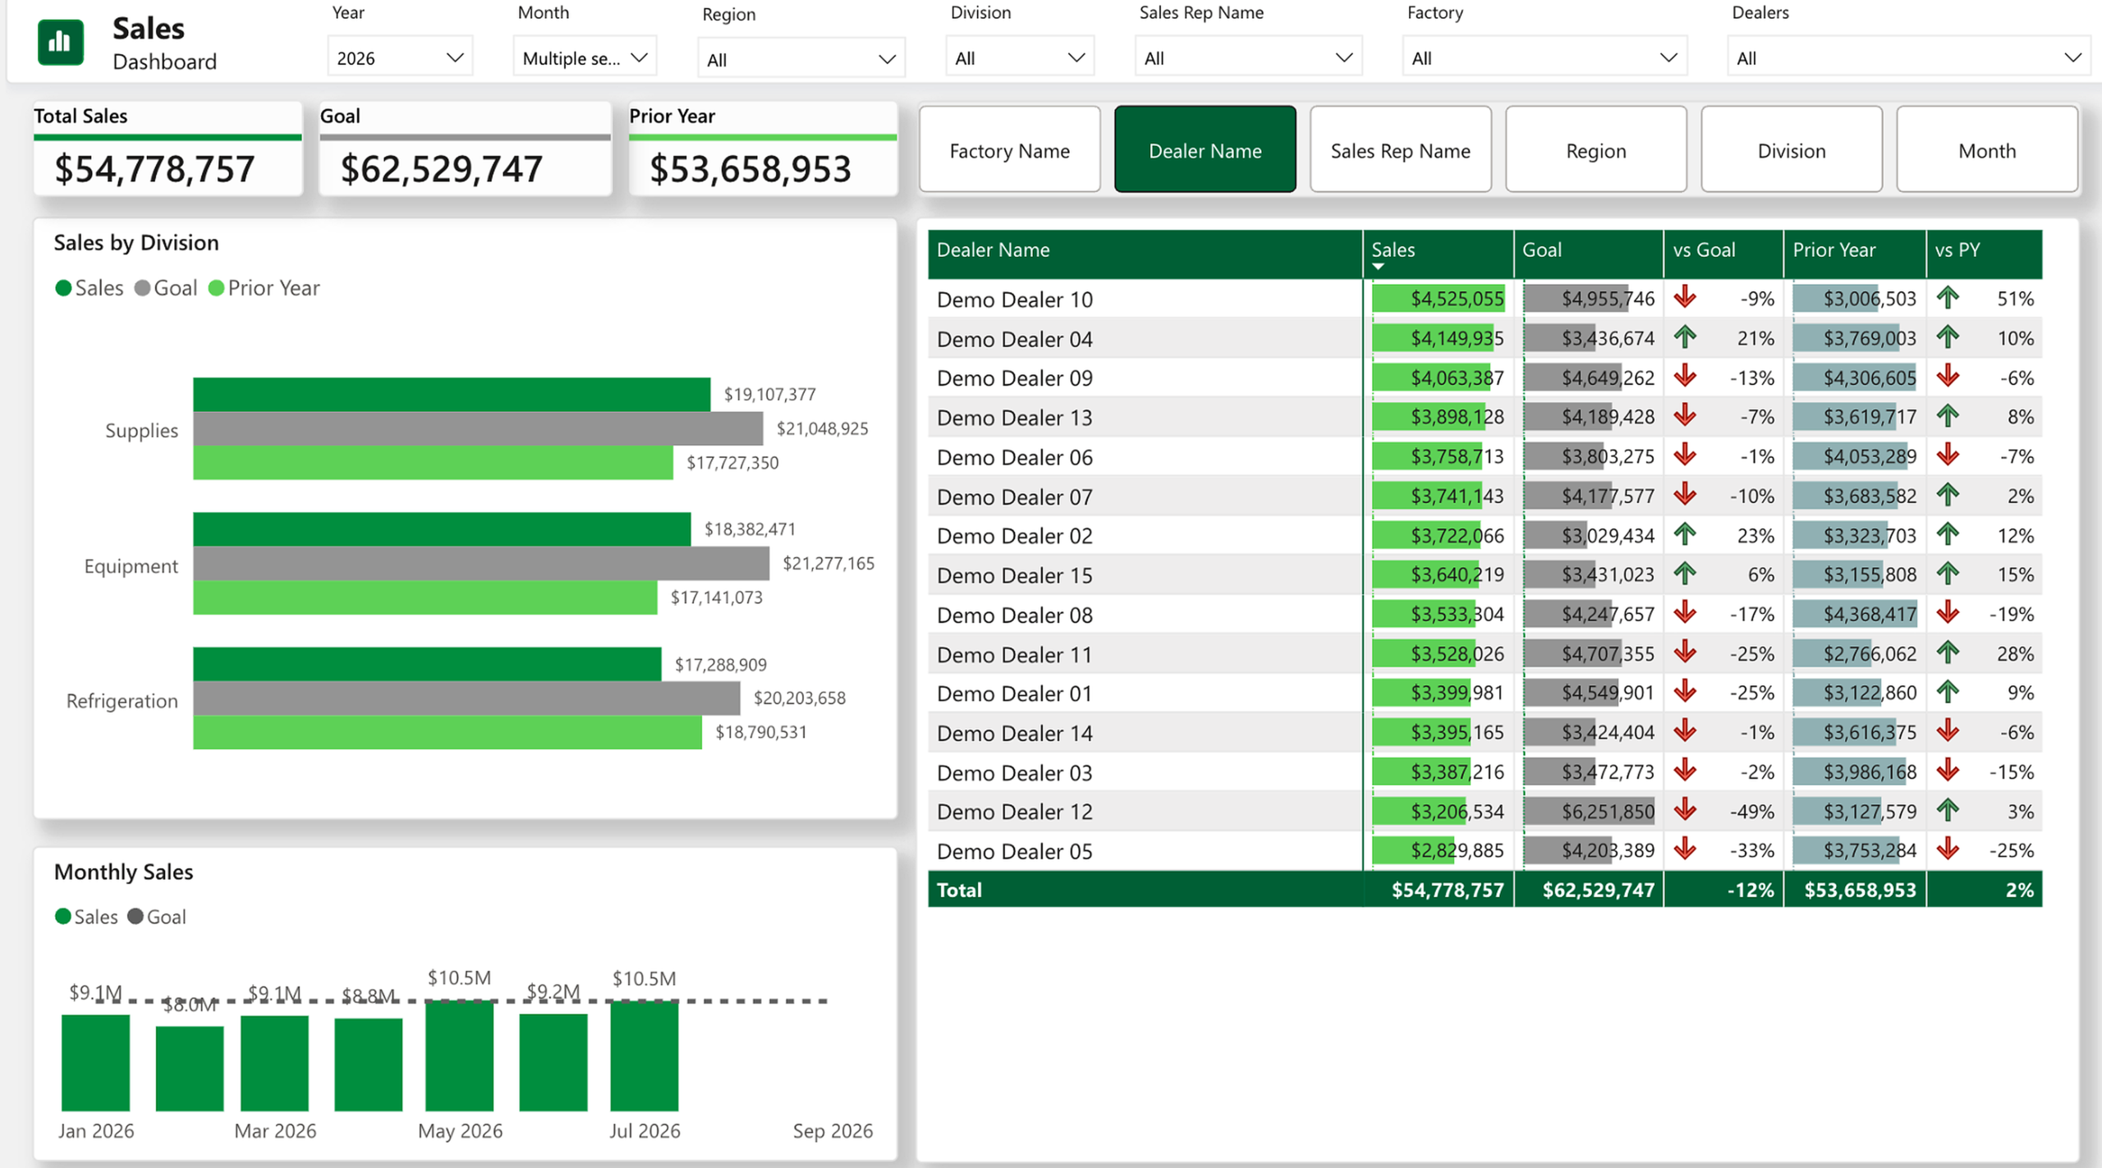2102x1168 pixels.
Task: Select the Dealer Name view button
Action: click(1205, 150)
